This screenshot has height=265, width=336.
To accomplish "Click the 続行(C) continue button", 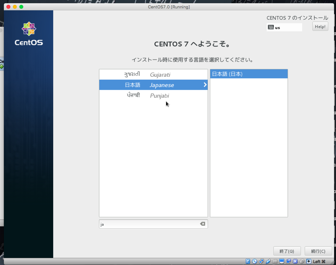I will [318, 251].
